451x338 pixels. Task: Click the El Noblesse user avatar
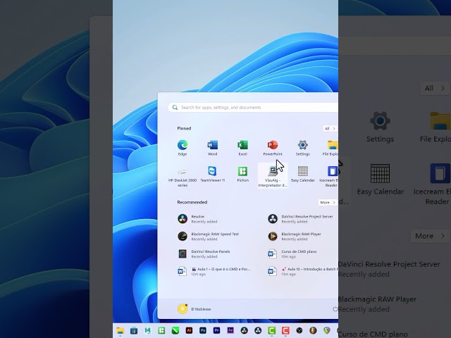(x=183, y=308)
